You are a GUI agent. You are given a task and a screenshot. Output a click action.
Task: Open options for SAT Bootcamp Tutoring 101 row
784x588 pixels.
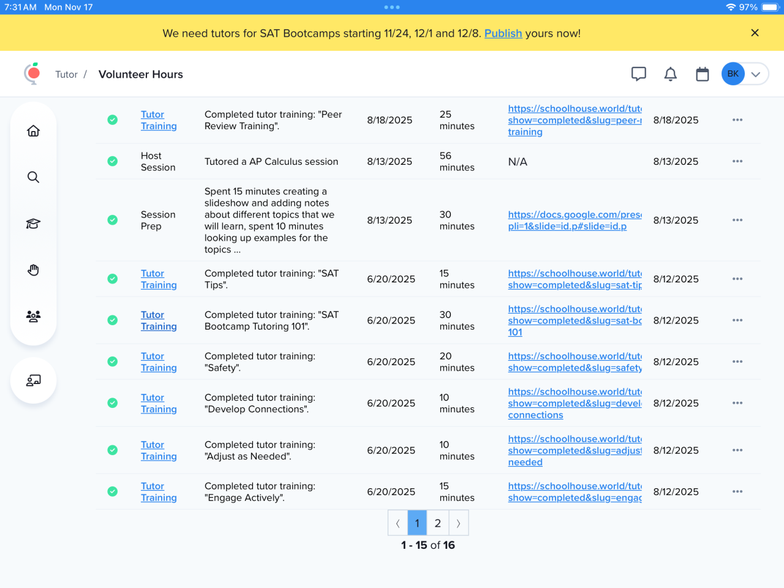tap(737, 320)
